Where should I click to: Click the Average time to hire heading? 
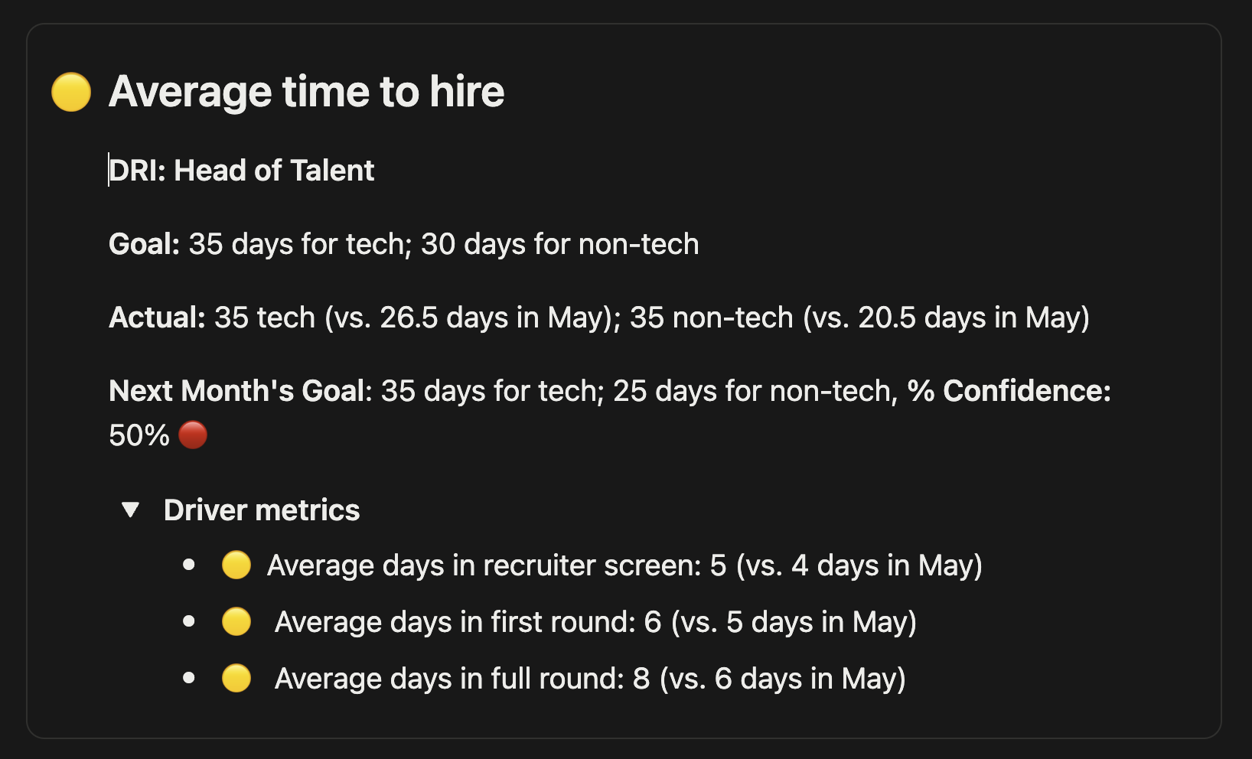click(307, 92)
